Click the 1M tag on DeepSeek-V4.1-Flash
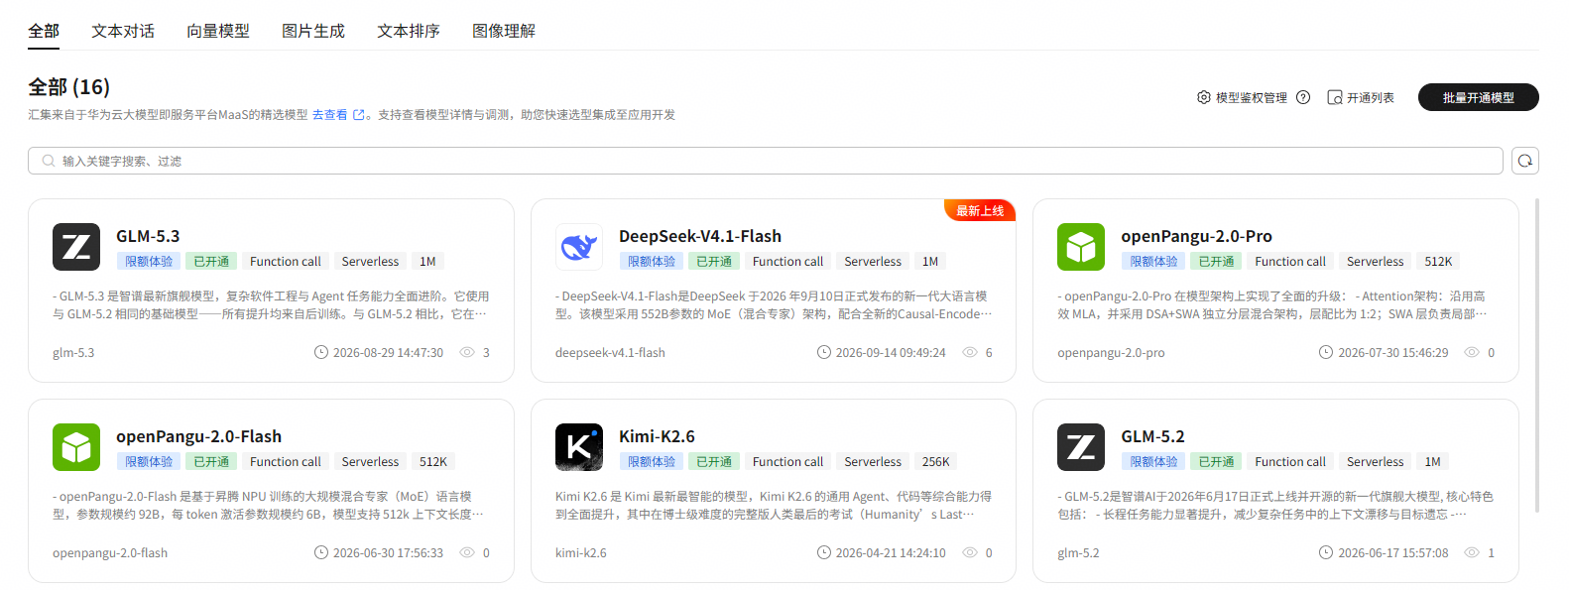 (x=930, y=262)
